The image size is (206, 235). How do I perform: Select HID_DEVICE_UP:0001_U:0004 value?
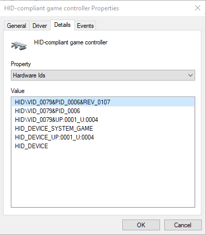click(x=103, y=137)
